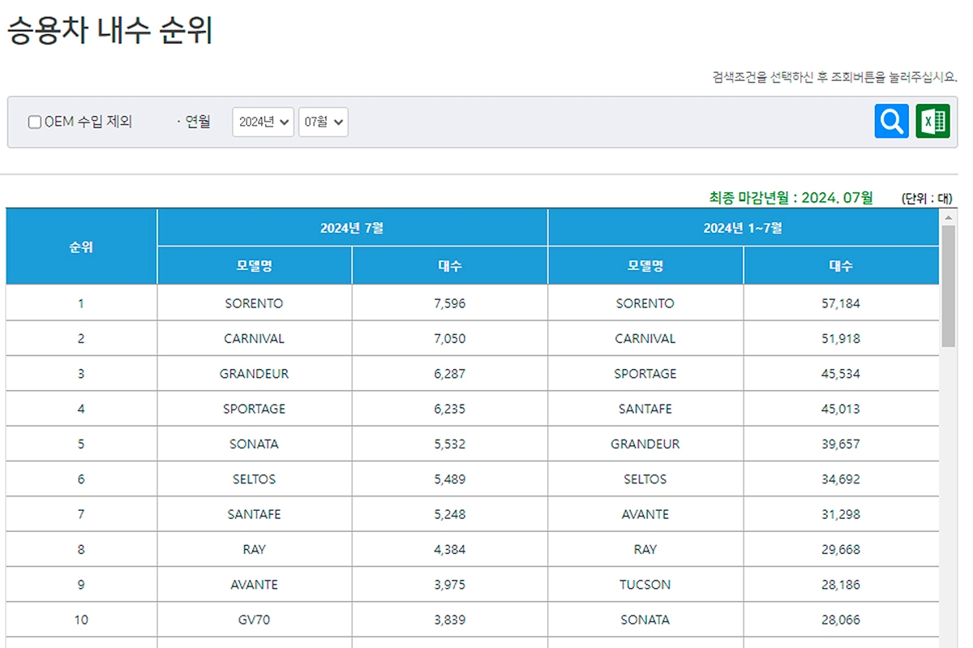
Task: Click rank number 10 cell
Action: [81, 620]
